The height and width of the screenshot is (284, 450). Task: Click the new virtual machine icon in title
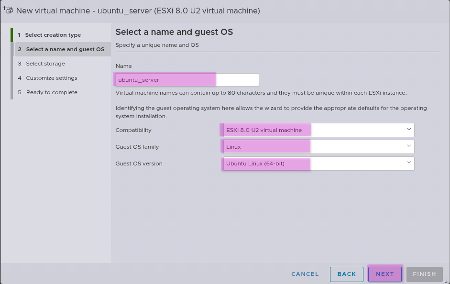pyautogui.click(x=7, y=10)
